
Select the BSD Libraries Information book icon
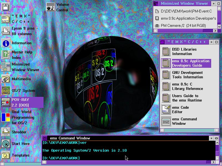[x=166, y=51]
